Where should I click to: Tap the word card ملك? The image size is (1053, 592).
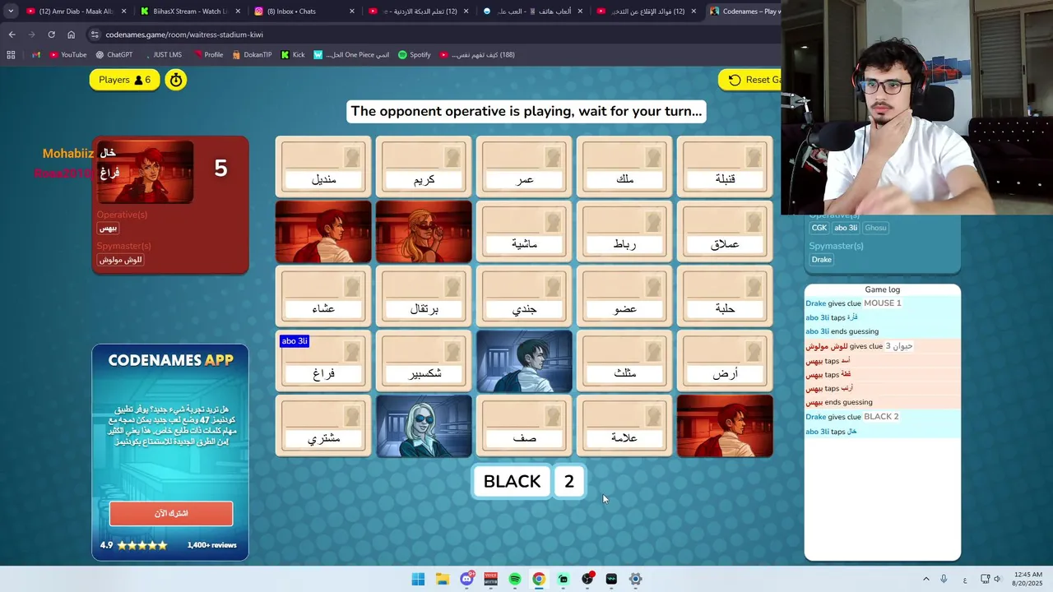tap(624, 167)
